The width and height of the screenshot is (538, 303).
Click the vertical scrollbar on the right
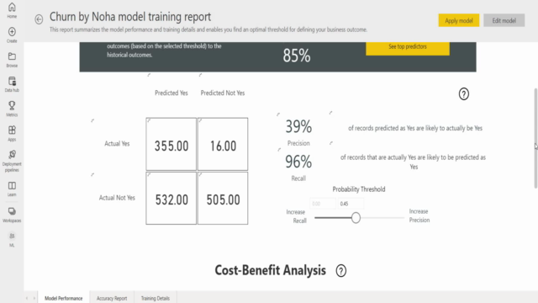tap(535, 138)
